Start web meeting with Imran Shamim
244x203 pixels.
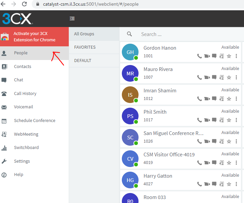coord(222,99)
